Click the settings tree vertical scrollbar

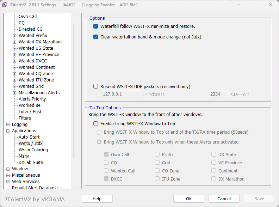74,91
